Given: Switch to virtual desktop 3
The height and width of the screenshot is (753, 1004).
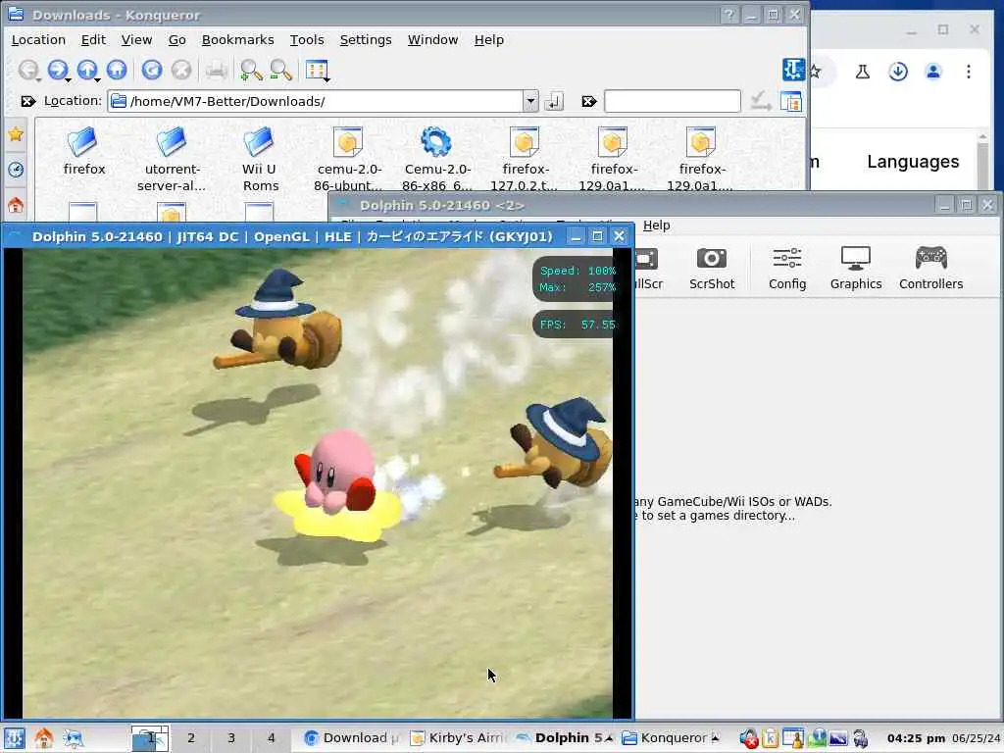Looking at the screenshot, I should pos(231,738).
